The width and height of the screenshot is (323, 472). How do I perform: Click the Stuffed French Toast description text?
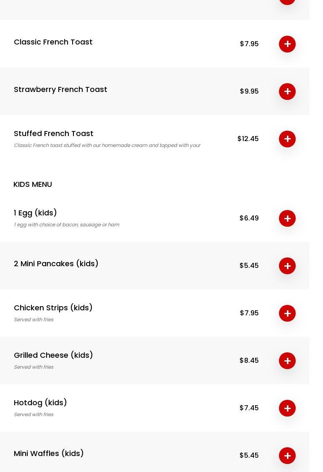coord(107,145)
